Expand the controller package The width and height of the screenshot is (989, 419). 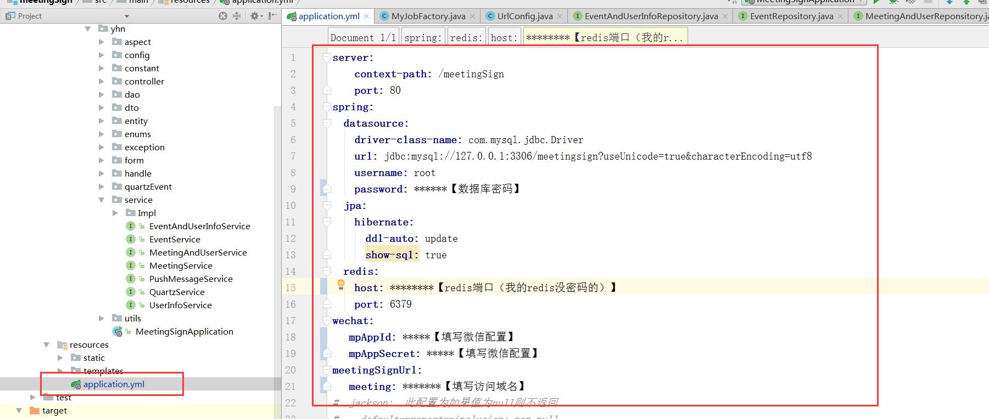[102, 81]
